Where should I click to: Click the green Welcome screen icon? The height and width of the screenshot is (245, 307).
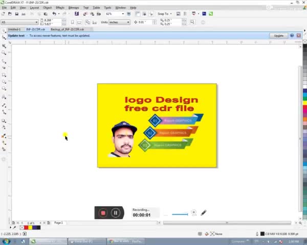click(x=211, y=14)
